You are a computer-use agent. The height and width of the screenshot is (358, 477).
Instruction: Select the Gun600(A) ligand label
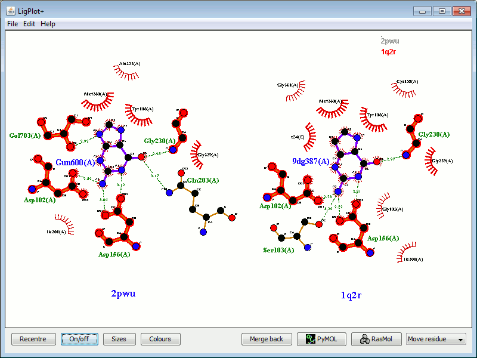75,162
